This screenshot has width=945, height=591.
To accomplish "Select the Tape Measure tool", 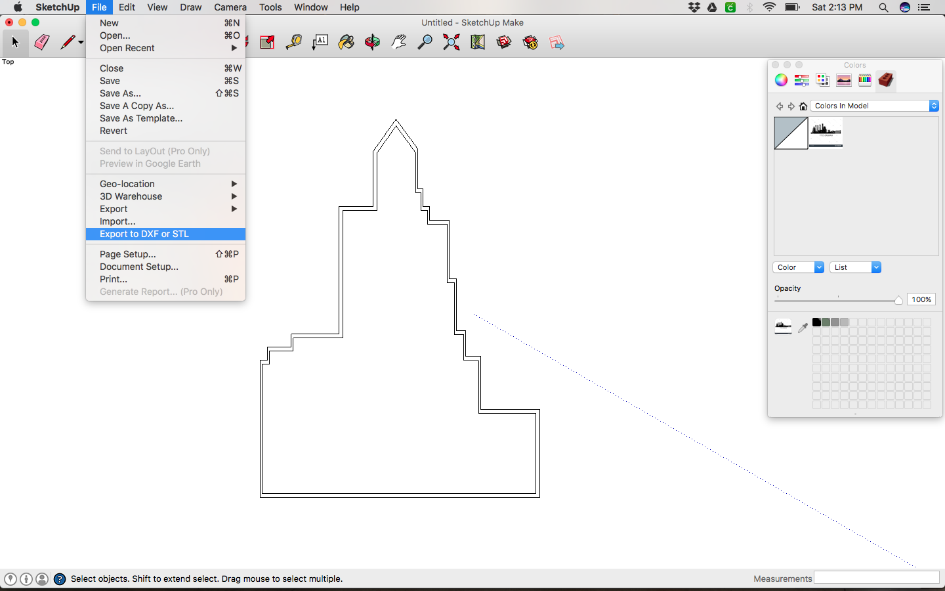I will 293,43.
